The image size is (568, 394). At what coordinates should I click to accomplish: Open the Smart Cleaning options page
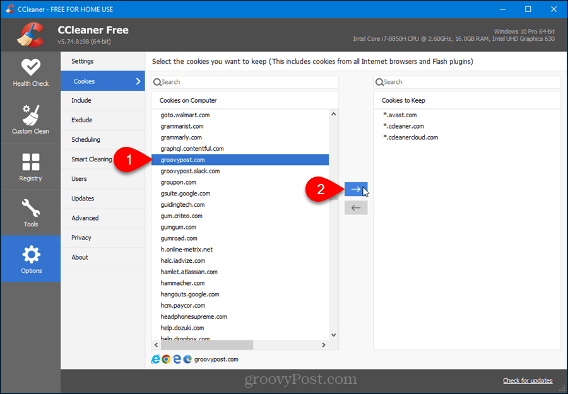(103, 159)
